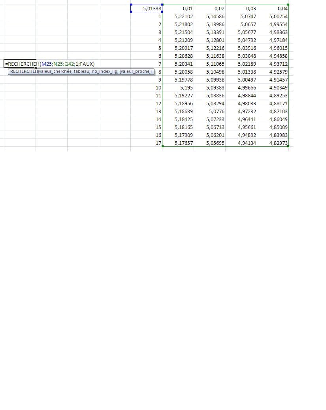Select cell containing 5,17657

coord(178,143)
